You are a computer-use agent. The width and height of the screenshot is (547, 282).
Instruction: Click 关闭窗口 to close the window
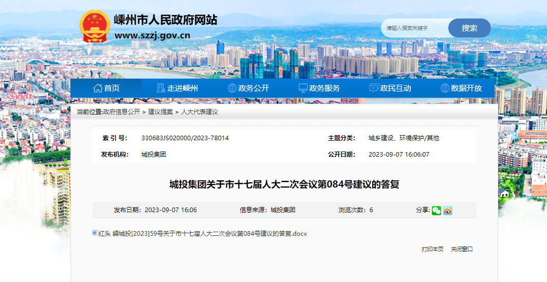462,249
